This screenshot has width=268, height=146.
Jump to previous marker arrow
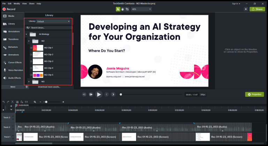click(107, 94)
